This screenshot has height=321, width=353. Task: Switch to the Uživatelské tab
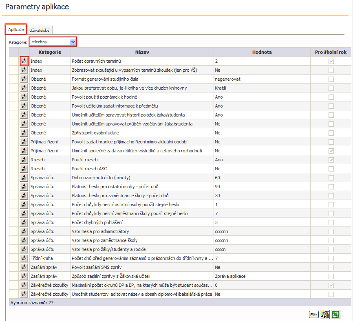[x=40, y=30]
